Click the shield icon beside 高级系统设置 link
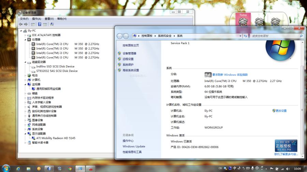Viewport: 307px width, 172px height. (x=119, y=70)
